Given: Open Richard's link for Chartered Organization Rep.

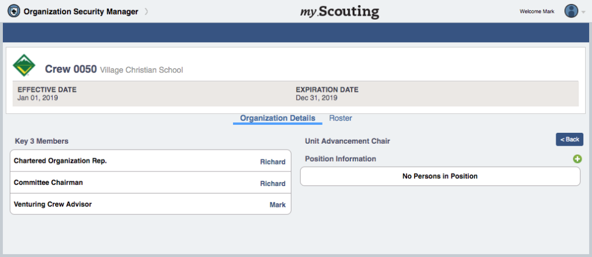Looking at the screenshot, I should [x=273, y=162].
